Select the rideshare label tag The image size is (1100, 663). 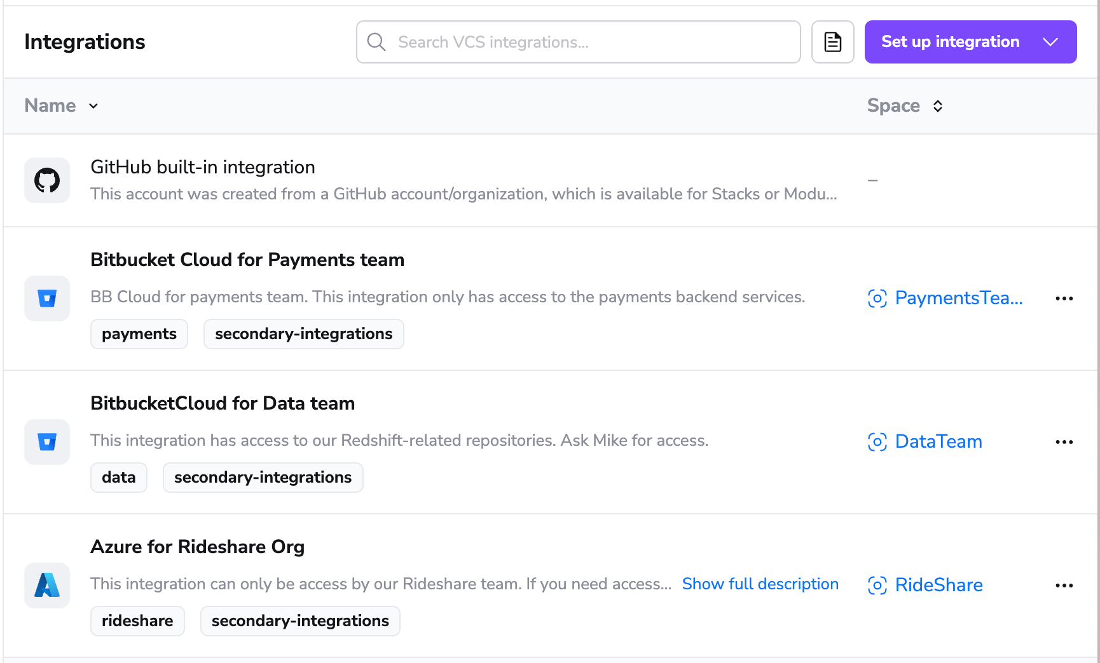click(x=137, y=621)
